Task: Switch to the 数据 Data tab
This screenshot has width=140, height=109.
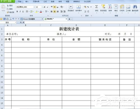Action: (53, 1)
